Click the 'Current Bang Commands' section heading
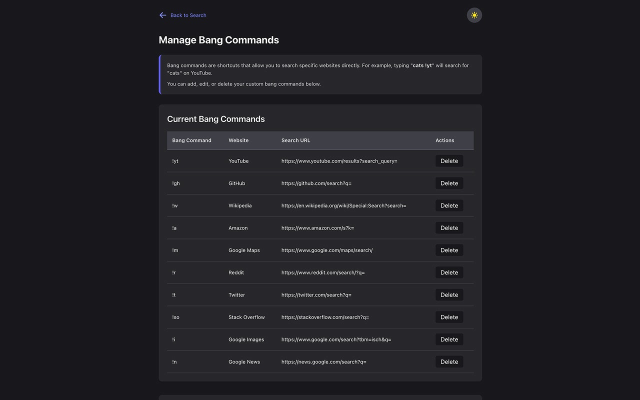The height and width of the screenshot is (400, 640). click(216, 119)
